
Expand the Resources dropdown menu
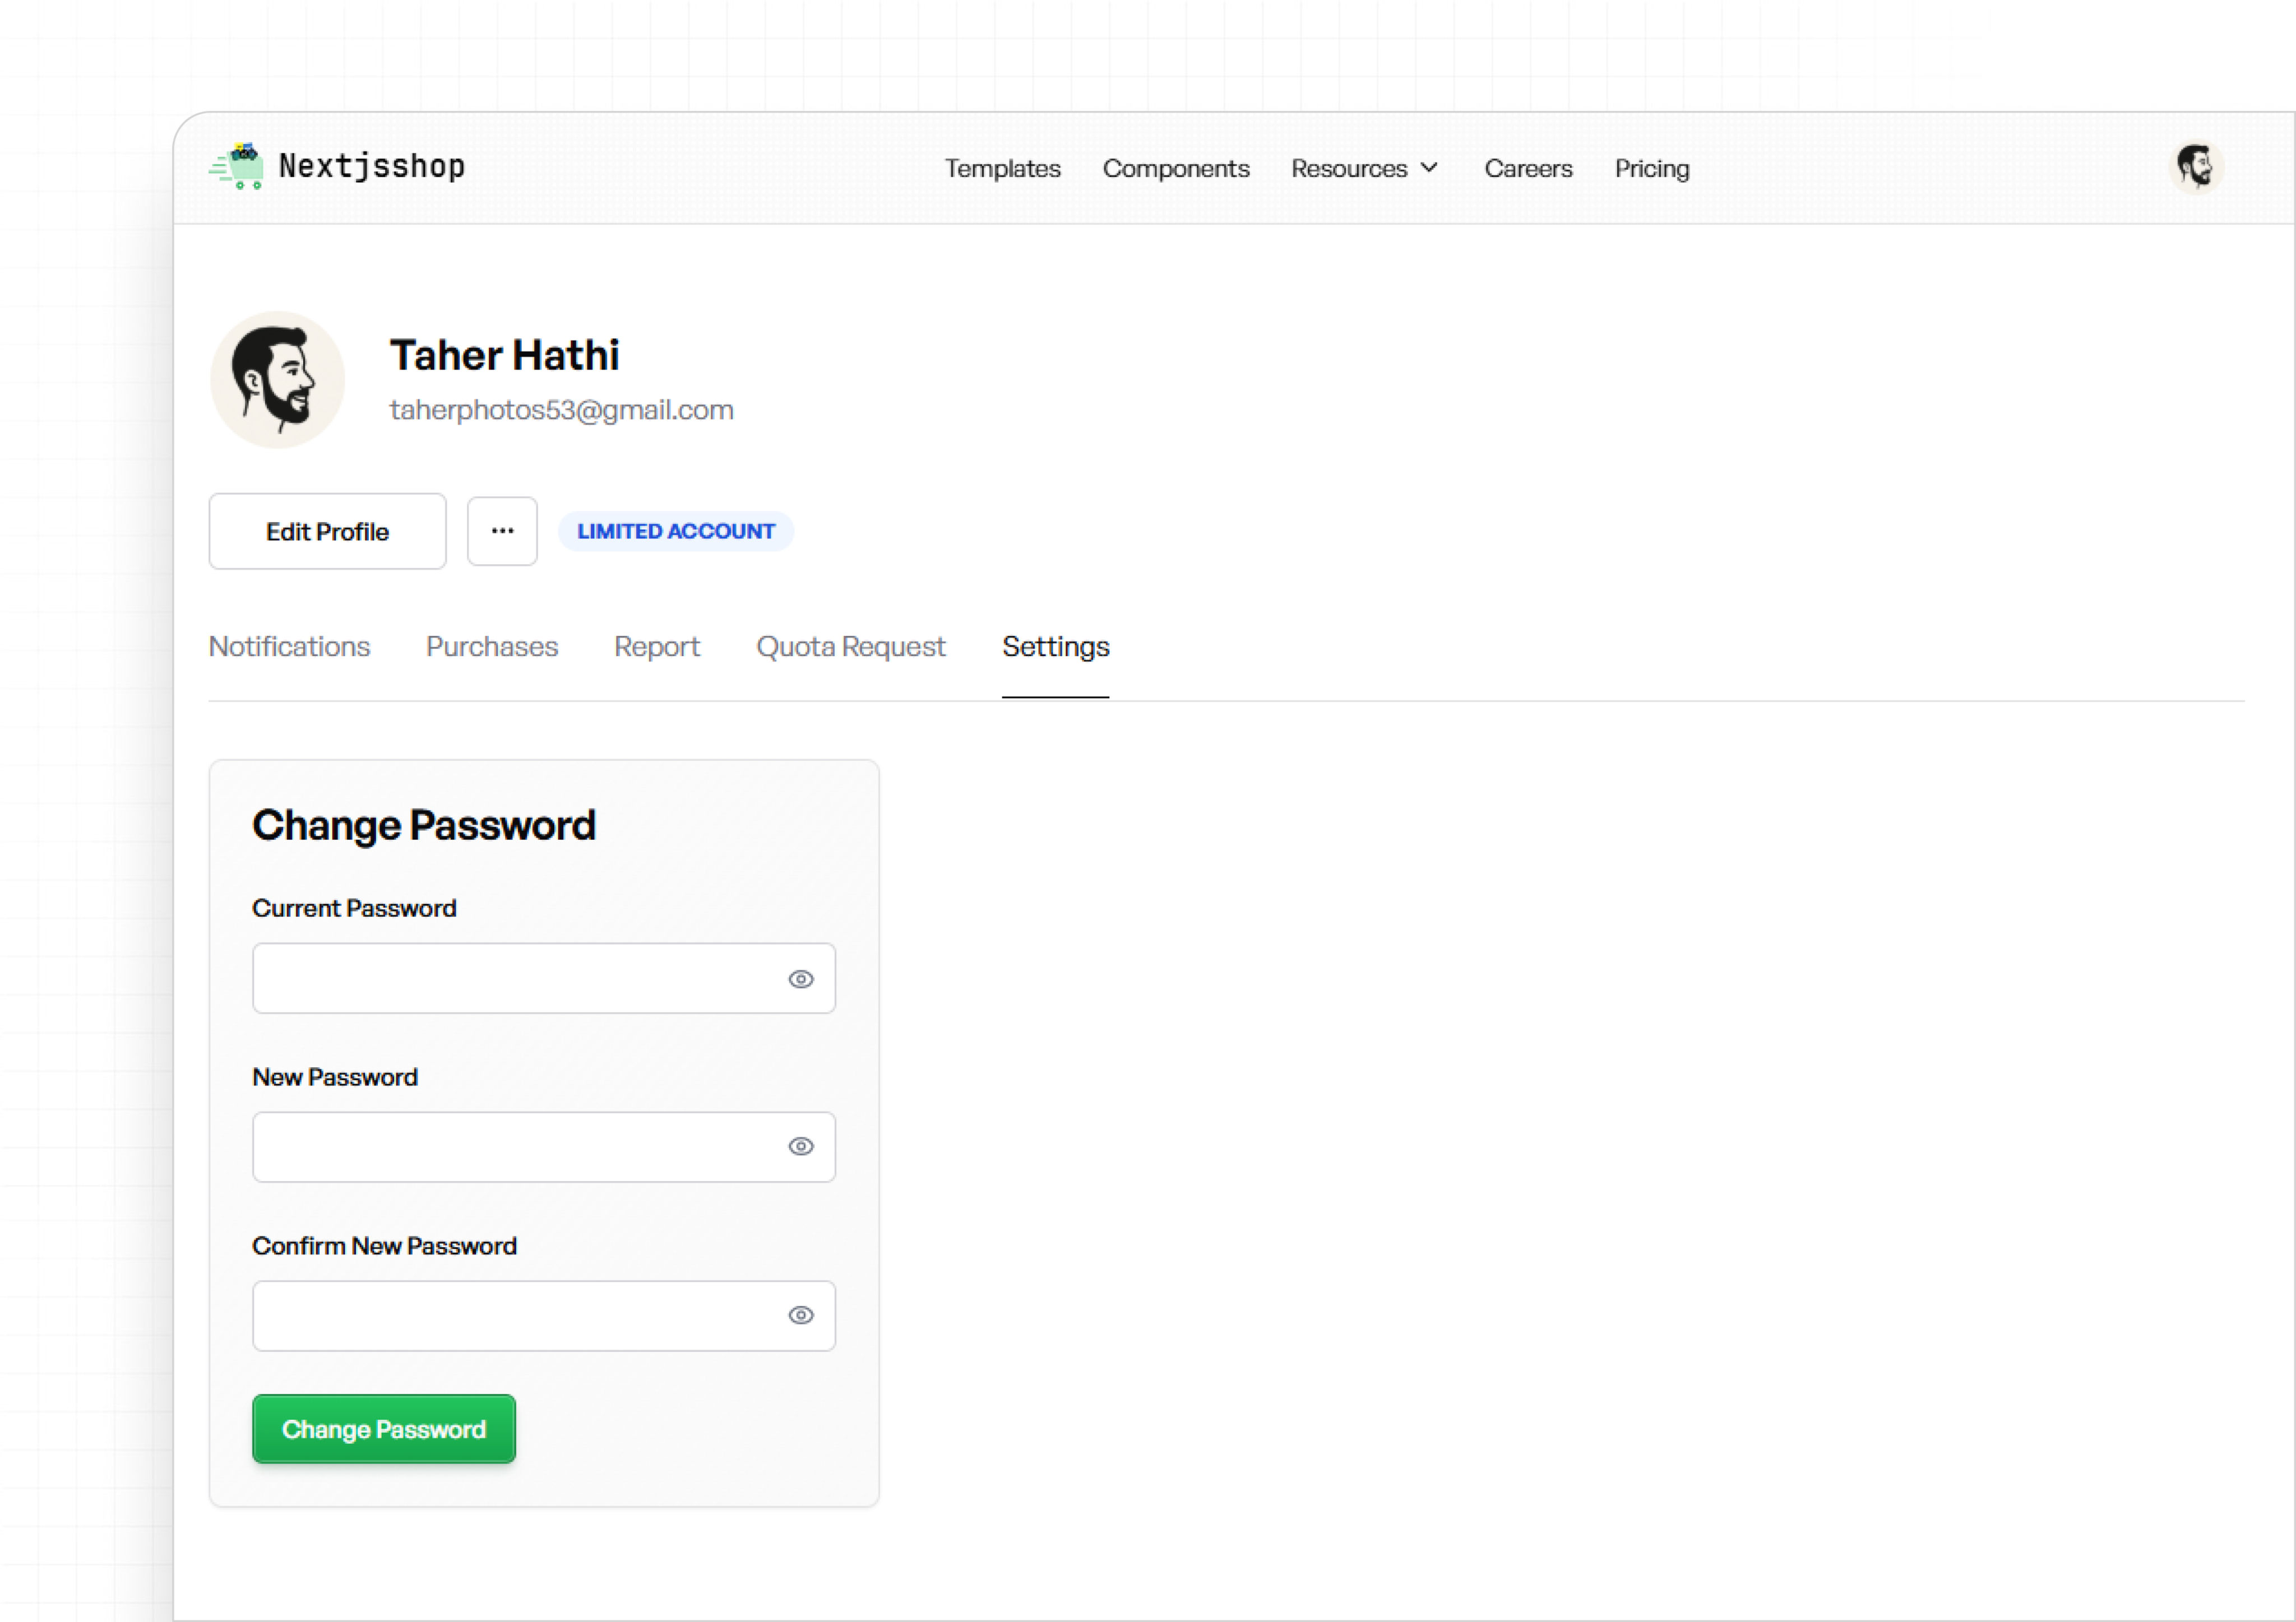tap(1364, 169)
